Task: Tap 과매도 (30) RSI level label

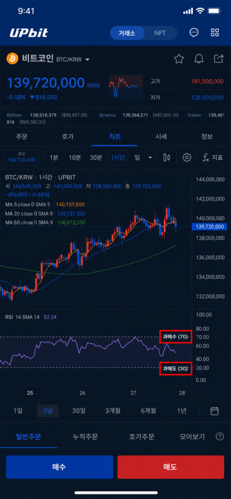Action: click(175, 369)
